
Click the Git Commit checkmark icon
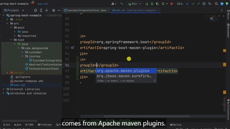(193, 4)
